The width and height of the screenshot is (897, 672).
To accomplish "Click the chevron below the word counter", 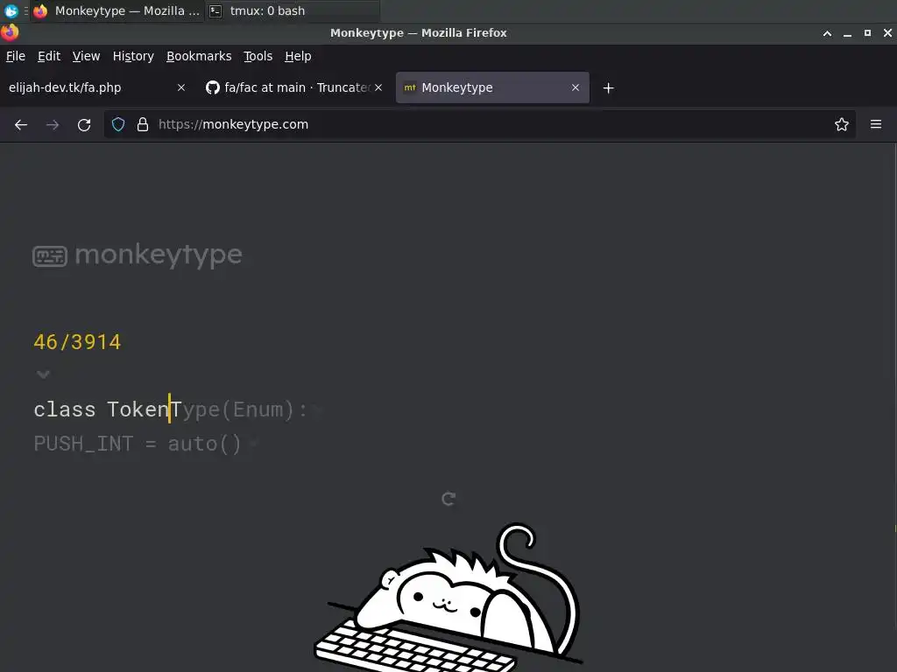I will click(43, 374).
